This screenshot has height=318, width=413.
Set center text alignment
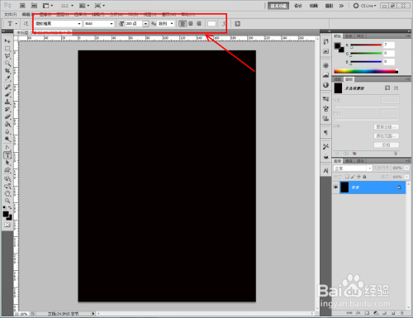point(191,24)
